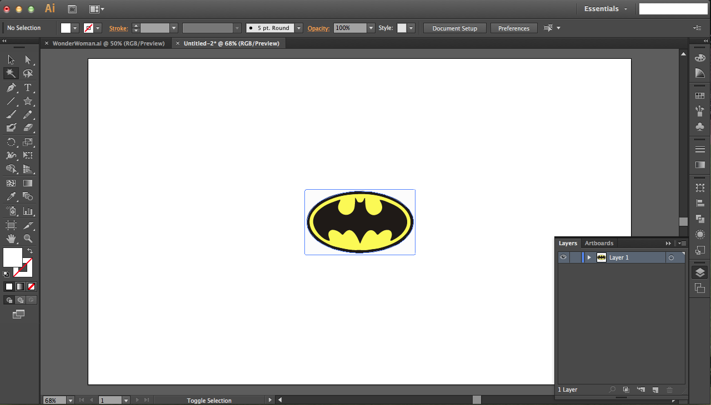Image resolution: width=711 pixels, height=405 pixels.
Task: Click the Document Setup button
Action: 454,28
